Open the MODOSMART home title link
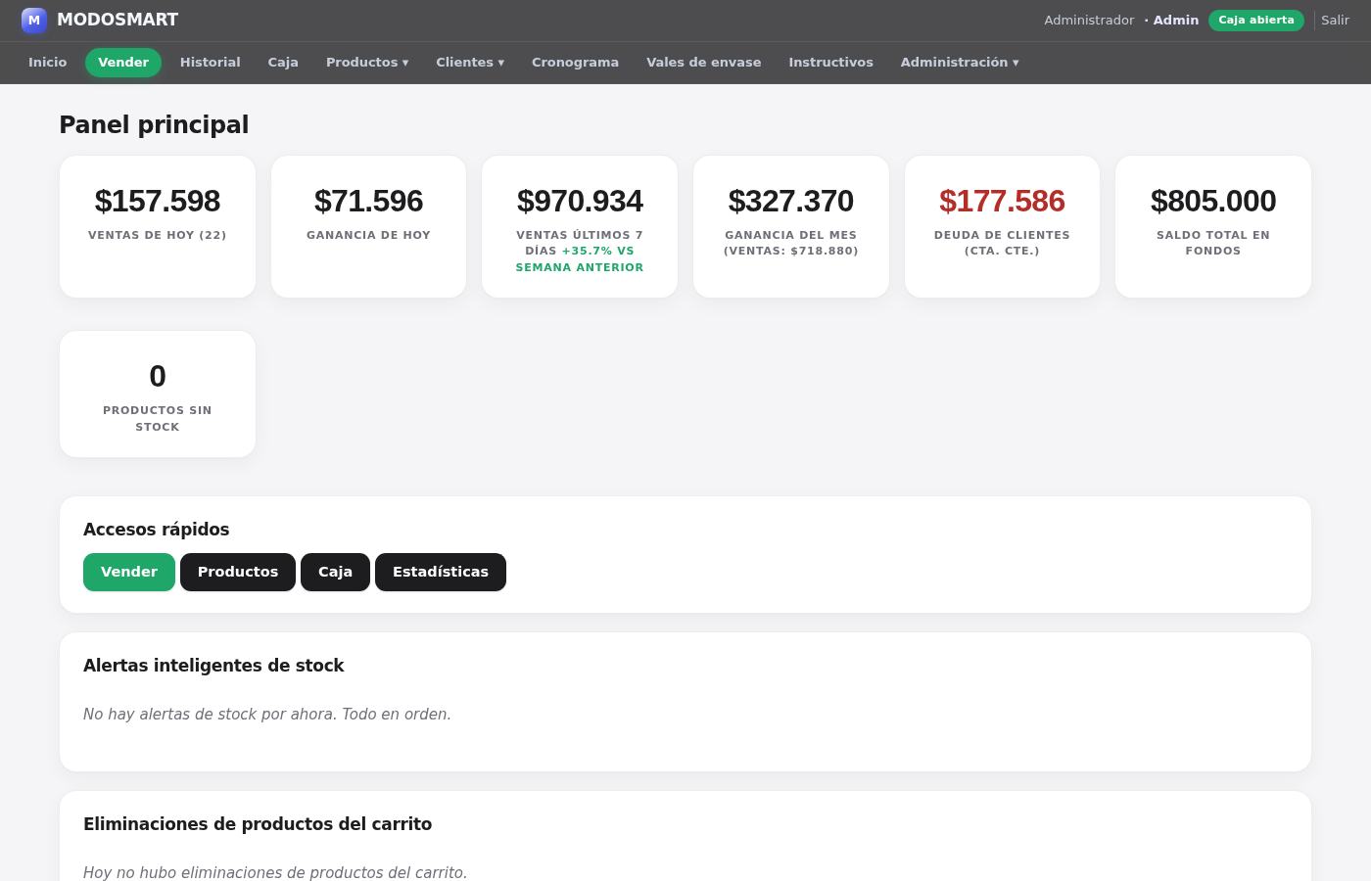1371x881 pixels. 118,21
